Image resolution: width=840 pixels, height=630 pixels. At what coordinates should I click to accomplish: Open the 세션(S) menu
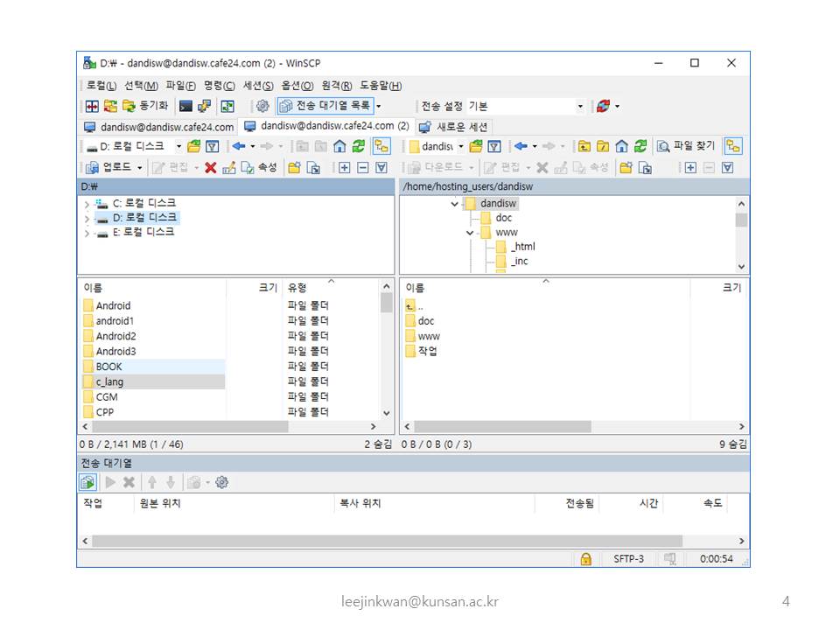coord(258,86)
